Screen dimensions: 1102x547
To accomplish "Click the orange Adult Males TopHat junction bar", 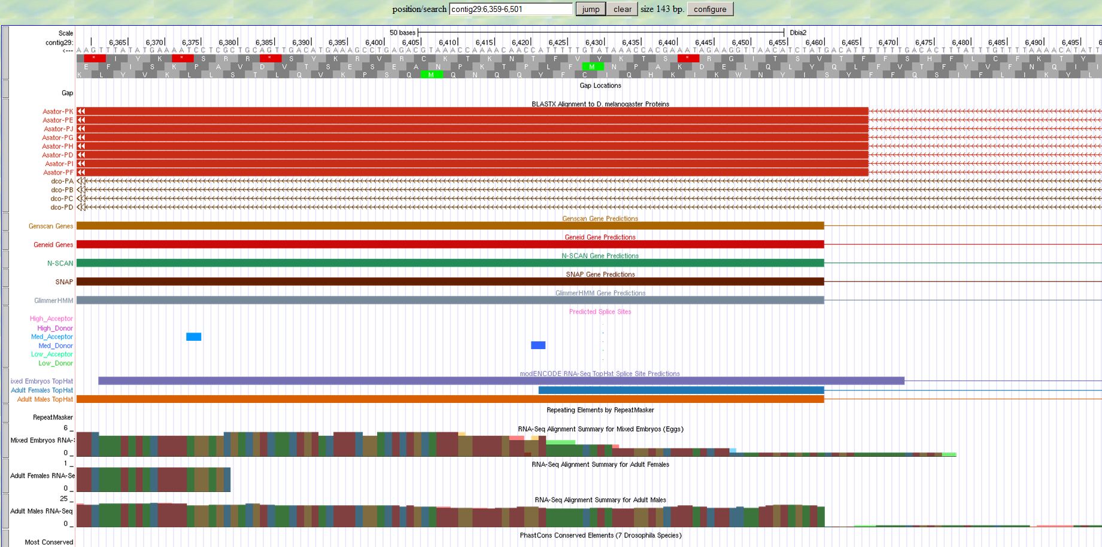I will 450,399.
